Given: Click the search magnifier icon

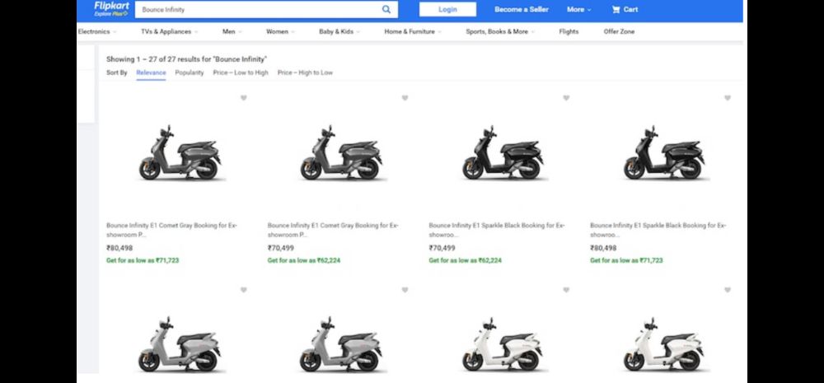Looking at the screenshot, I should click(386, 10).
